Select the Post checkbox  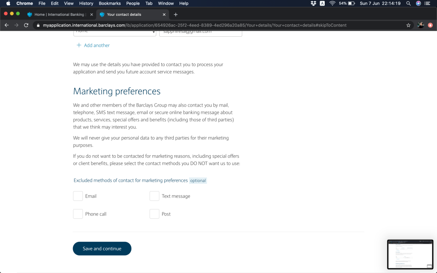tap(154, 214)
